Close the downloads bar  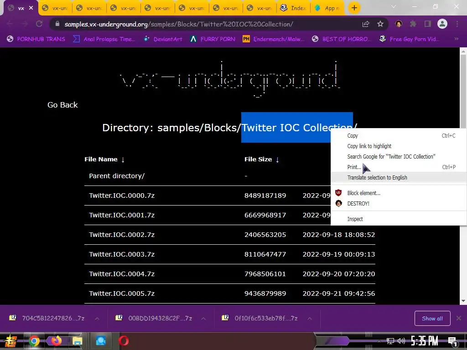459,319
